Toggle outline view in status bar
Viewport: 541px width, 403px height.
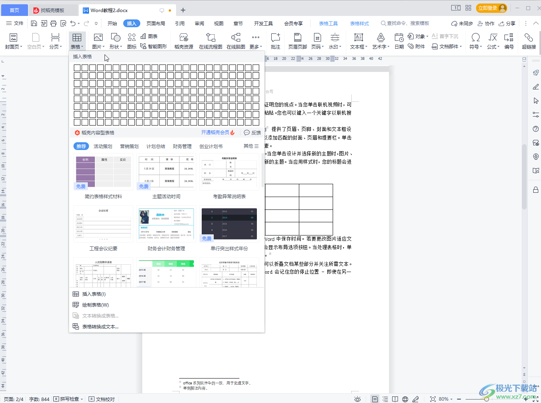tap(385, 399)
